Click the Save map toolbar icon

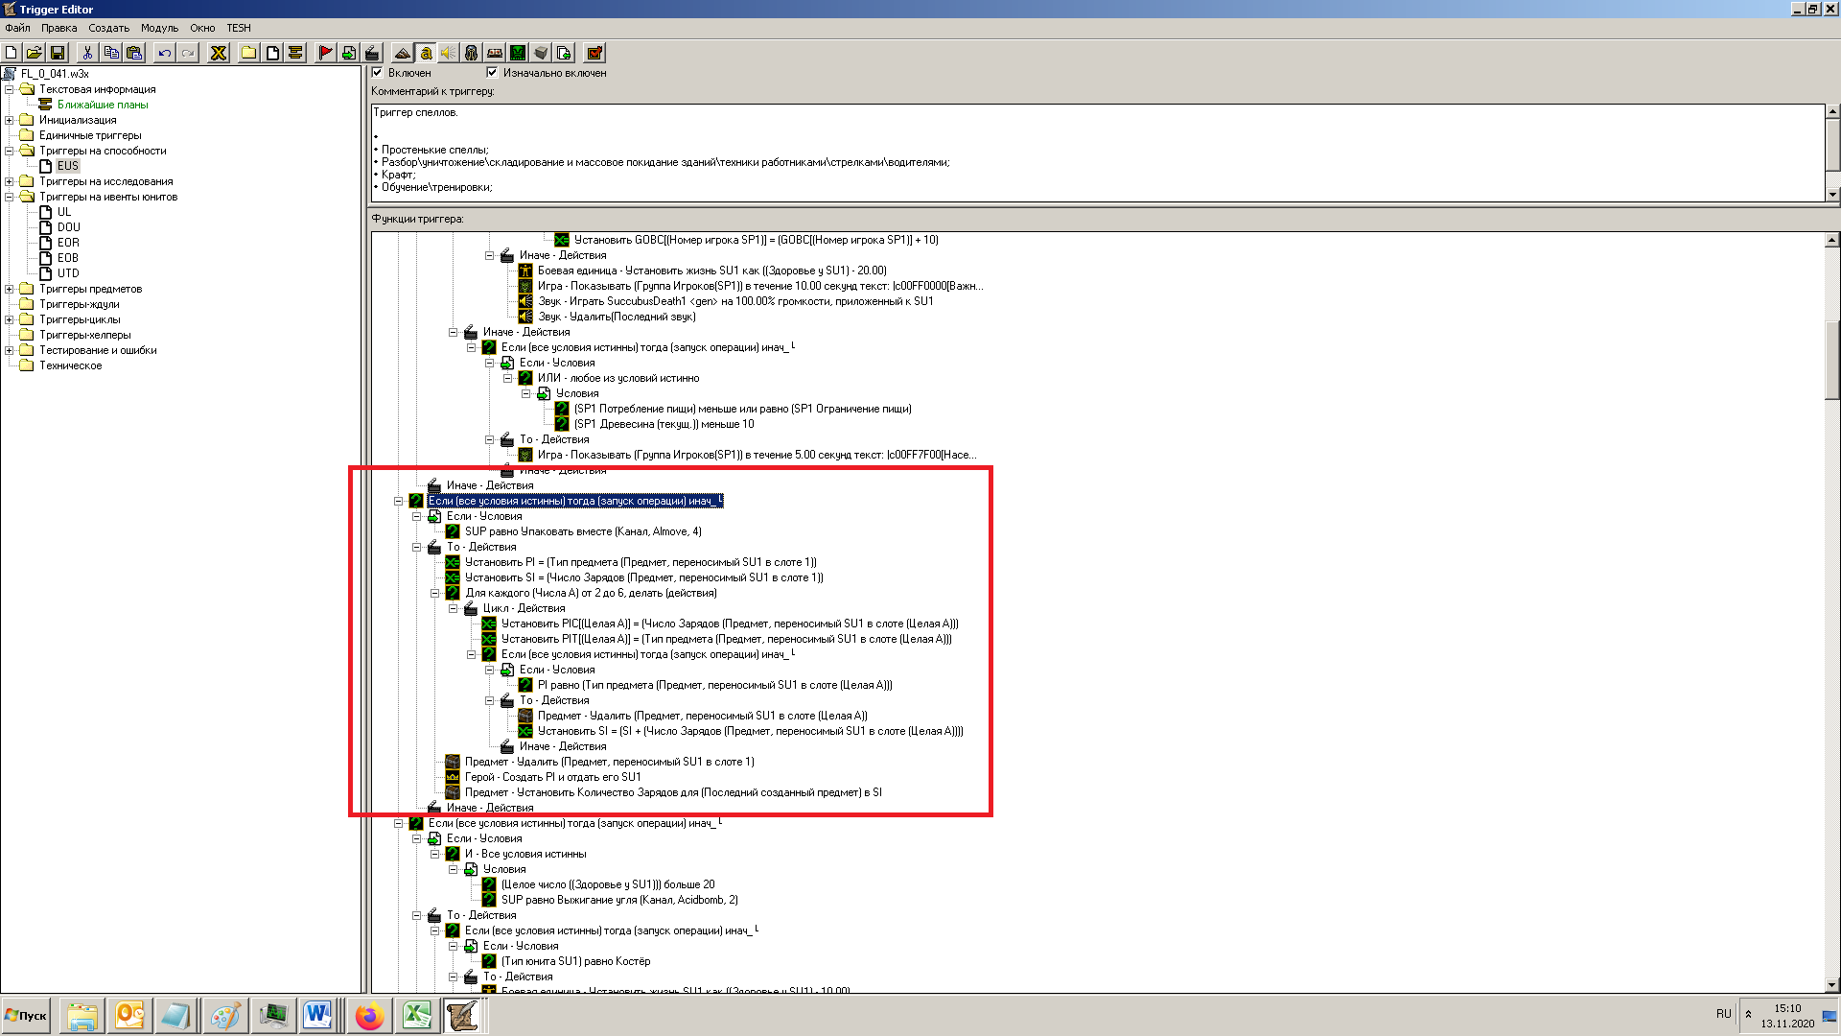(x=58, y=53)
